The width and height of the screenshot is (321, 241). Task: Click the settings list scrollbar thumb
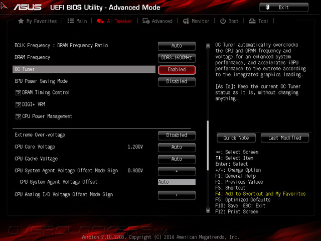(208, 146)
